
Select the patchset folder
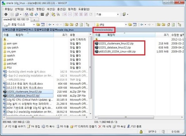tap(12, 64)
